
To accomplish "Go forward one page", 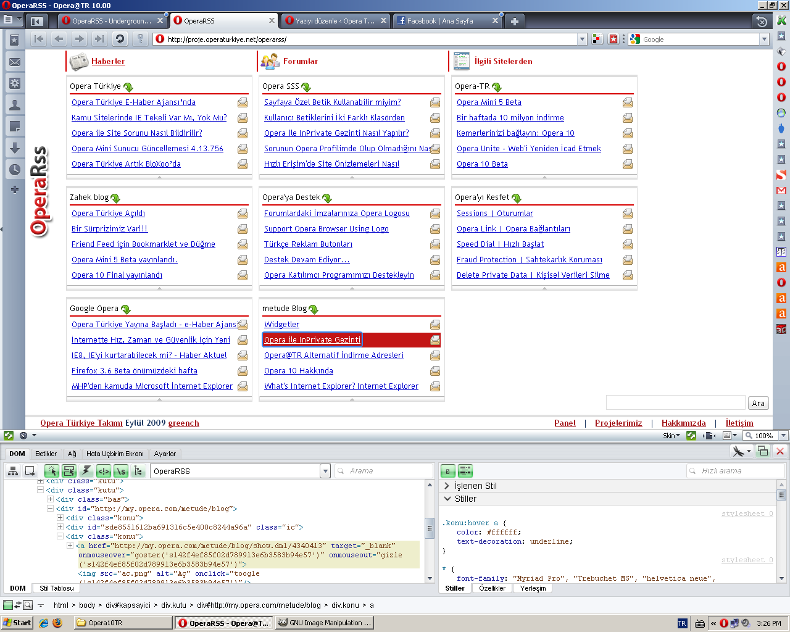I will click(79, 39).
